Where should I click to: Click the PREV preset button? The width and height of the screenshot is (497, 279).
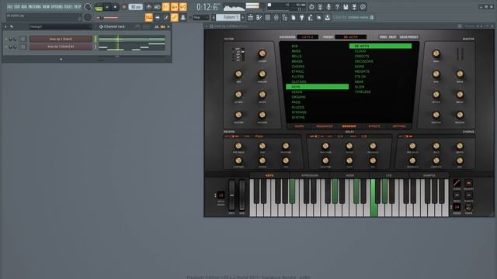[x=384, y=37]
